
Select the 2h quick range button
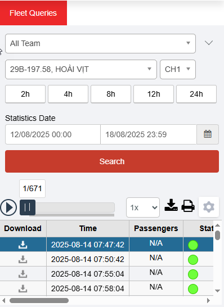pyautogui.click(x=25, y=94)
